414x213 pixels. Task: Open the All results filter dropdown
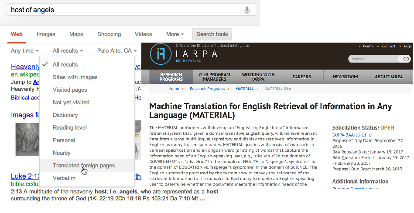68,51
